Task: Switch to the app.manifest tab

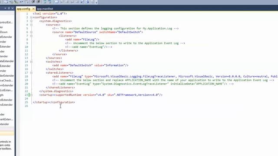Action: [x=45, y=9]
